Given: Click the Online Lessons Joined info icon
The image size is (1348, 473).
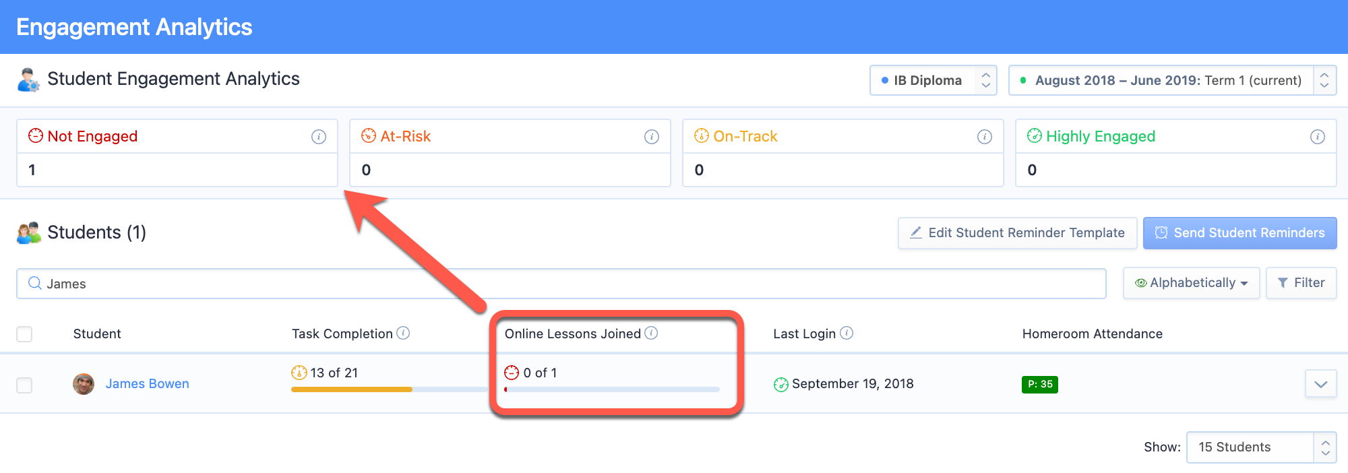Looking at the screenshot, I should tap(651, 333).
